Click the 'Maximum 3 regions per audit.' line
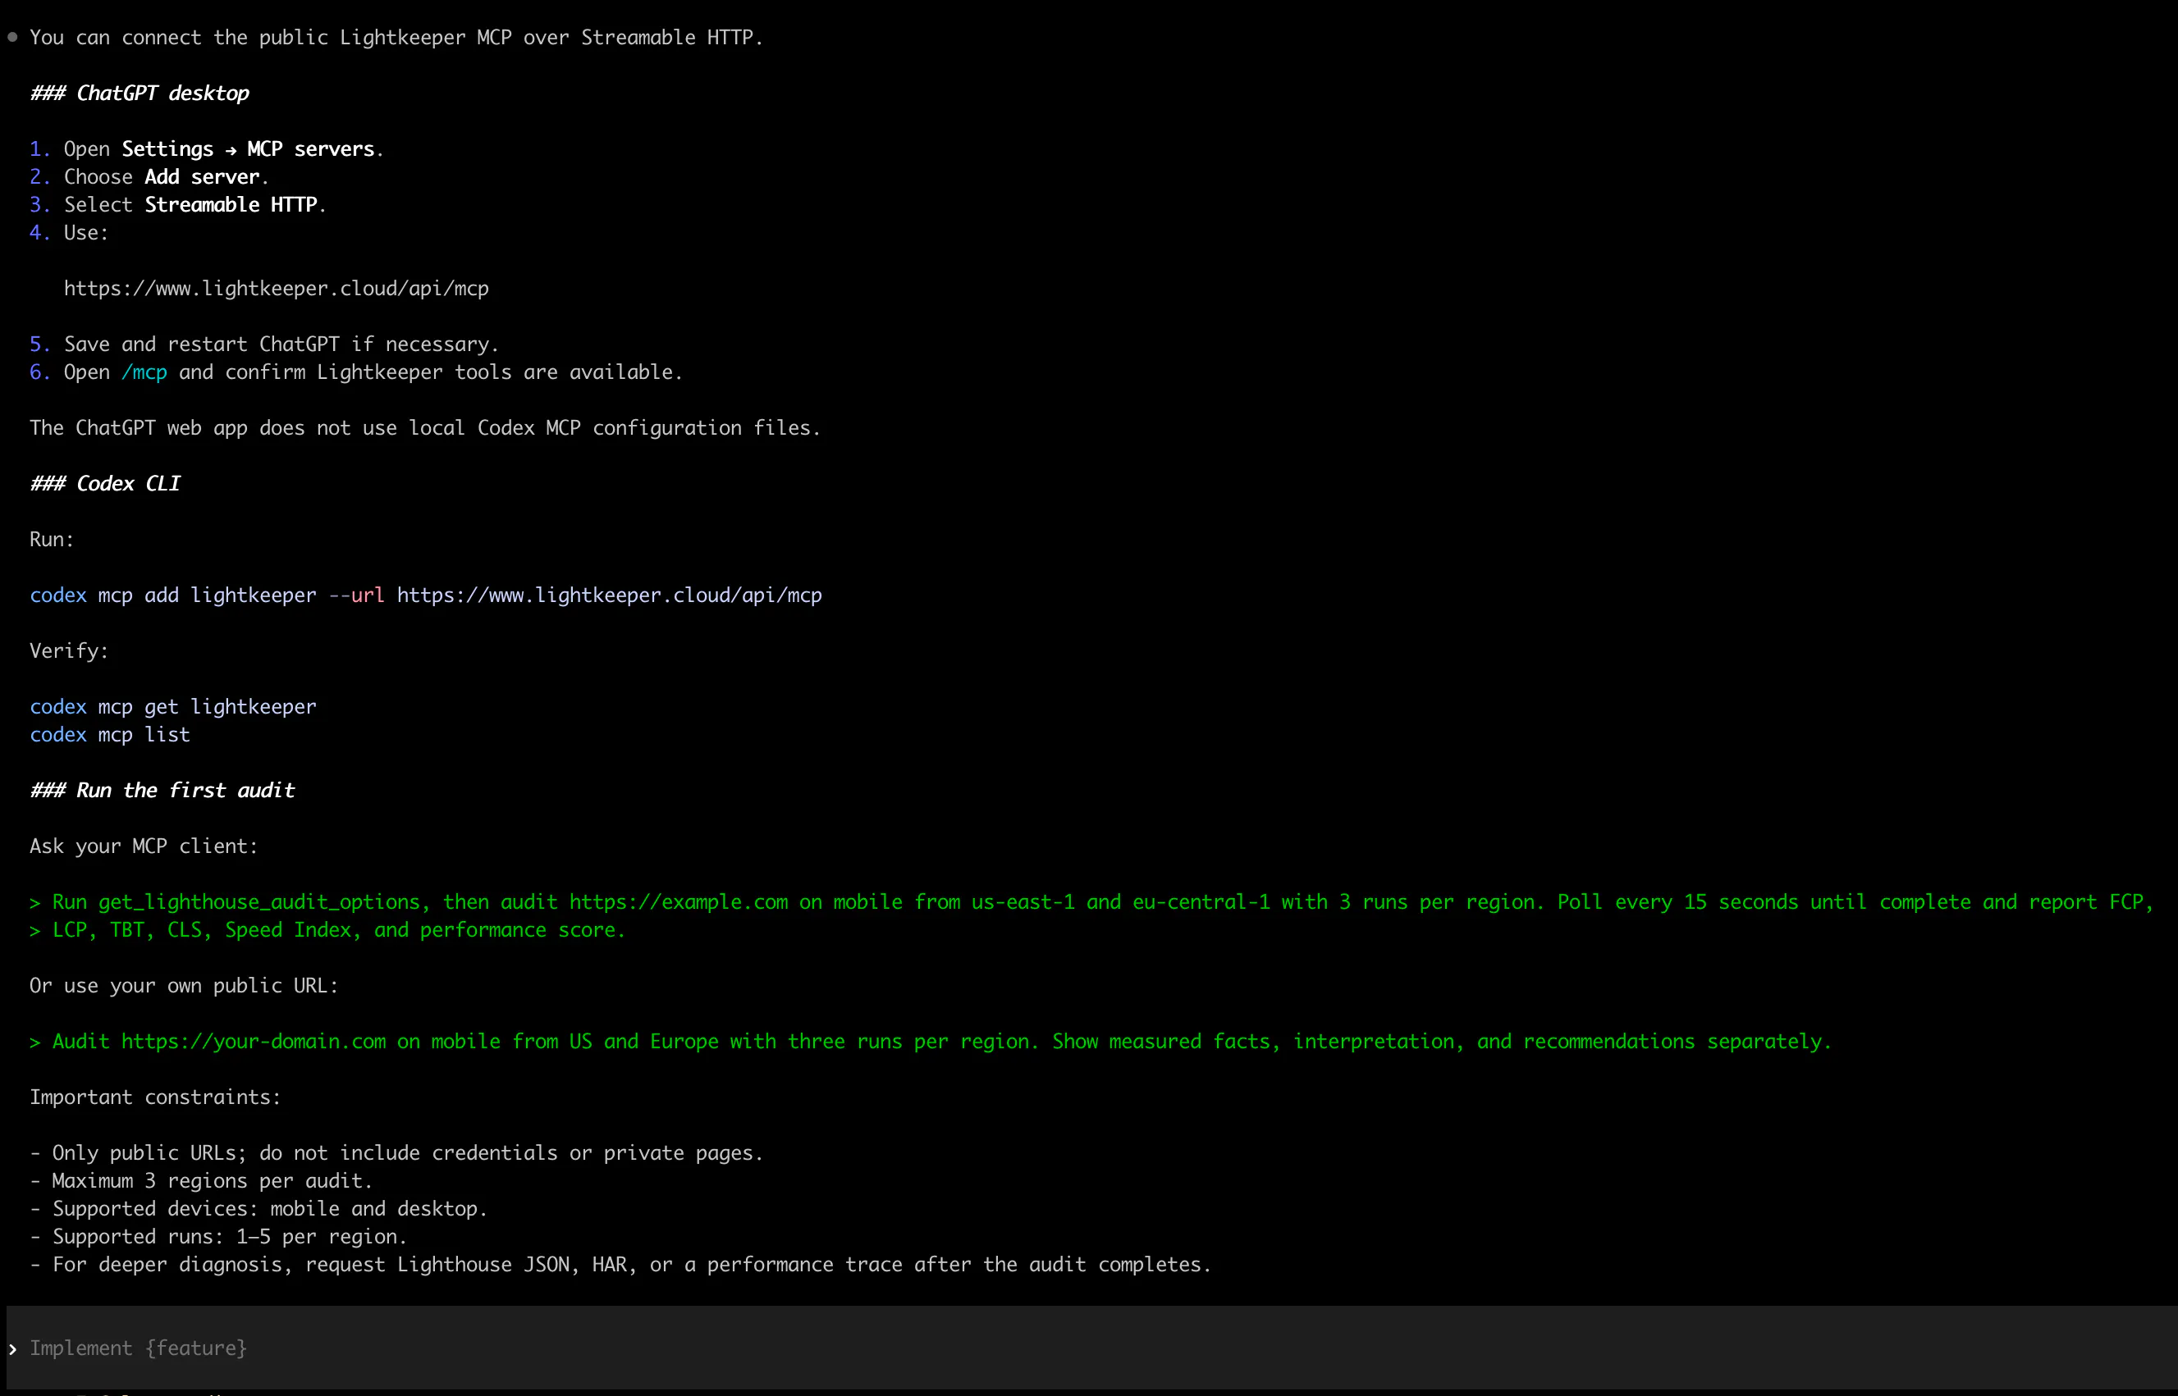Viewport: 2178px width, 1396px height. click(201, 1181)
